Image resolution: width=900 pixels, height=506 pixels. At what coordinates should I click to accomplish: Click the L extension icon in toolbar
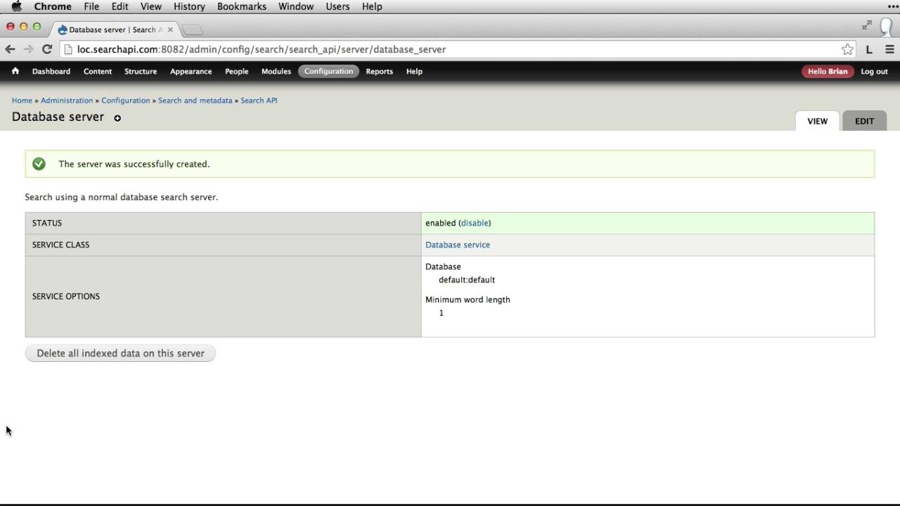(869, 49)
